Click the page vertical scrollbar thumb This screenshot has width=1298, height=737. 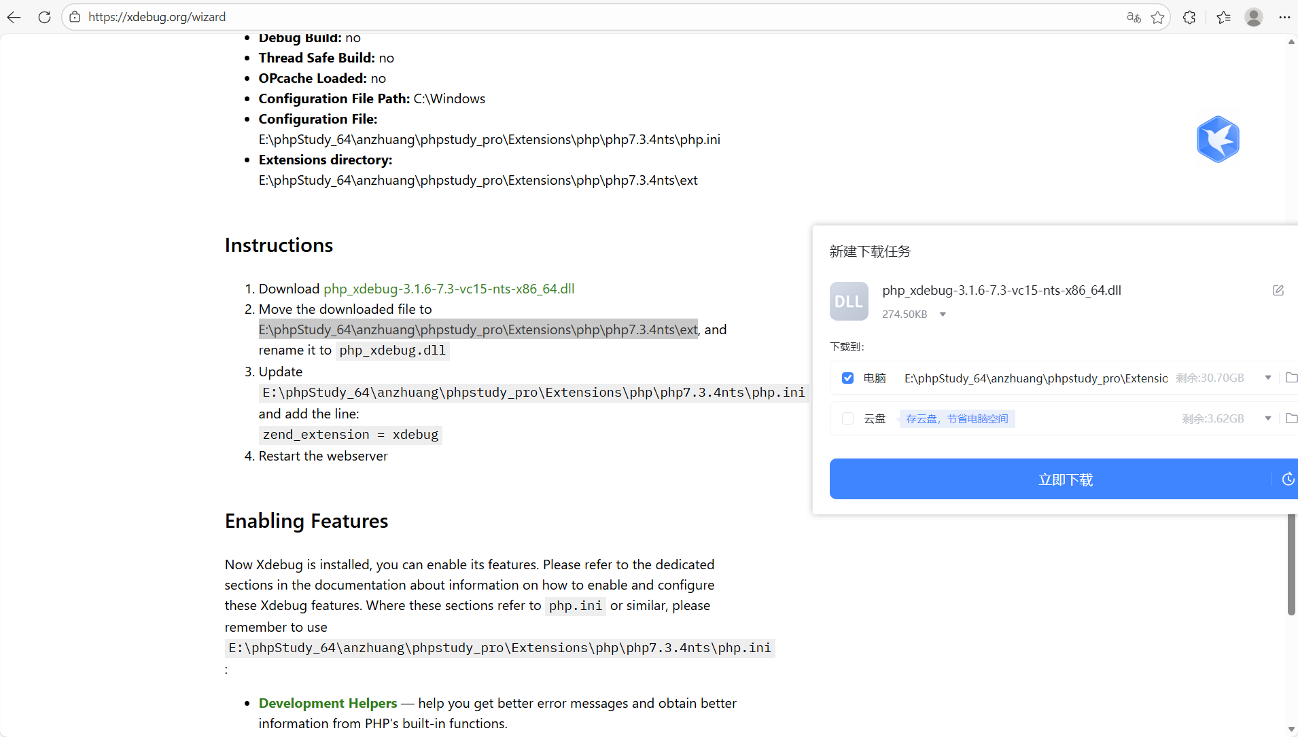click(x=1291, y=564)
